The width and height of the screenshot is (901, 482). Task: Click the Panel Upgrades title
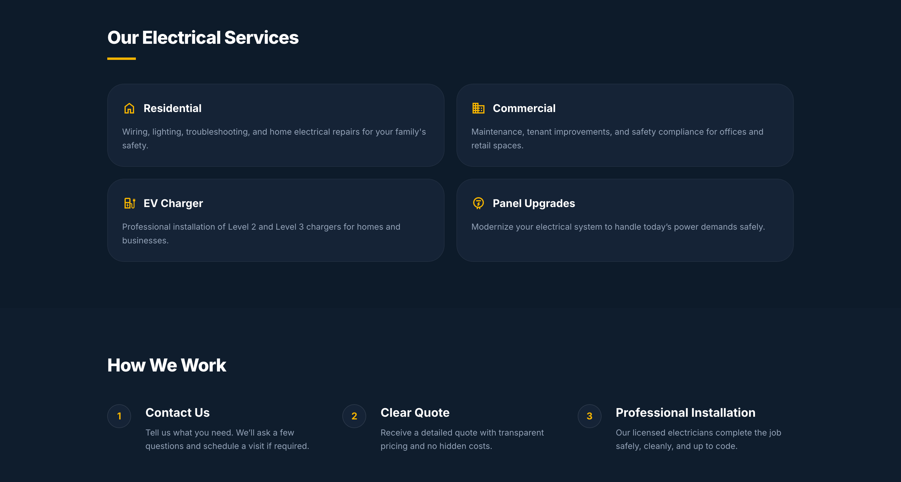click(534, 203)
